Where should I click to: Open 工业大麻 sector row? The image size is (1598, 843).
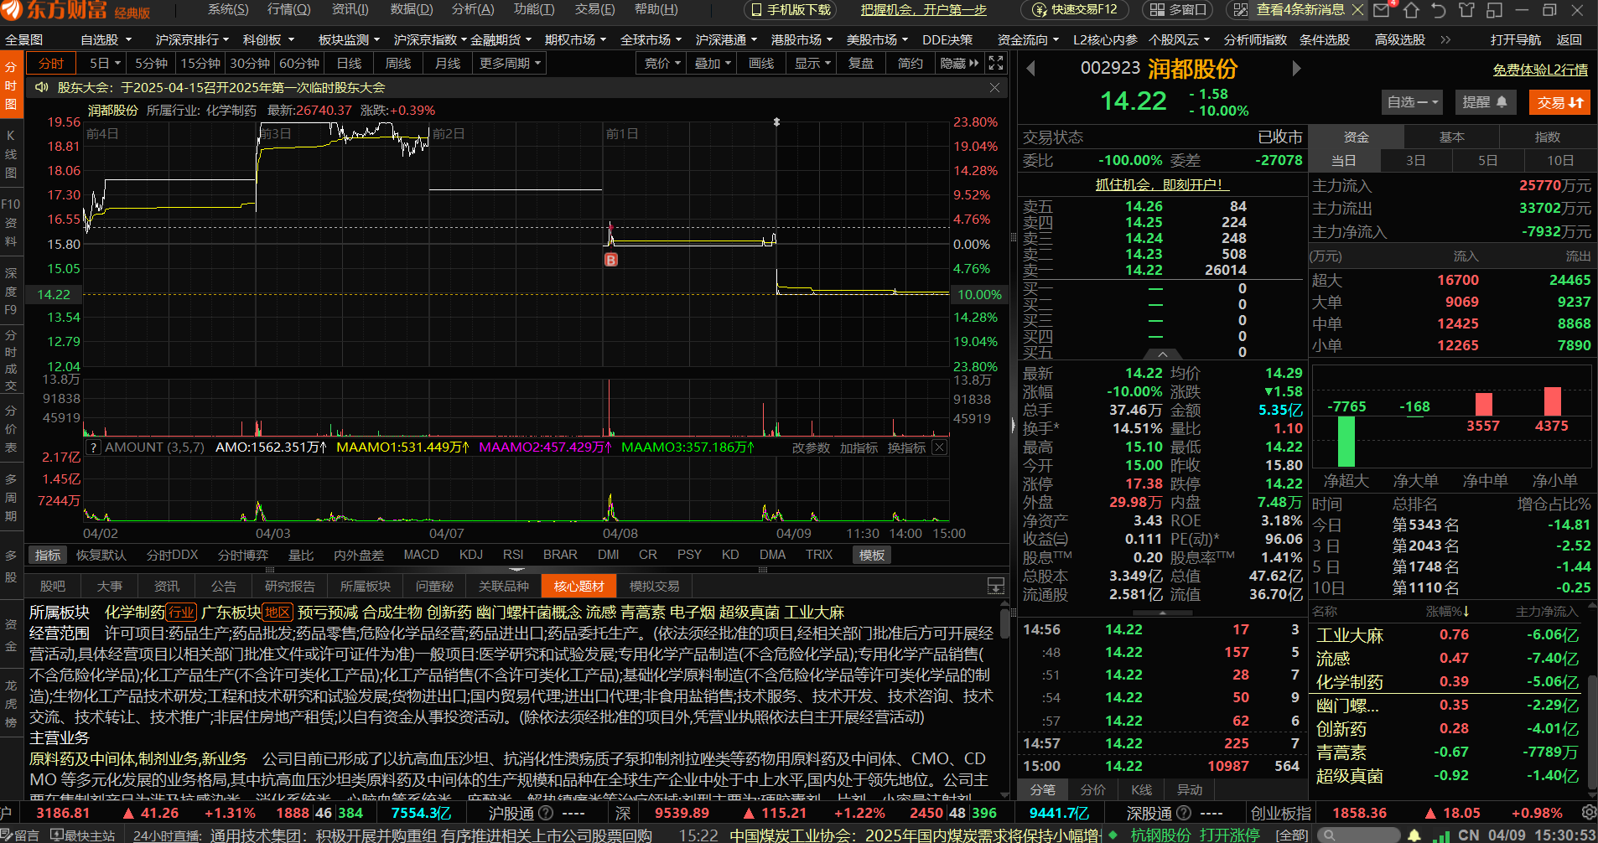click(1448, 635)
